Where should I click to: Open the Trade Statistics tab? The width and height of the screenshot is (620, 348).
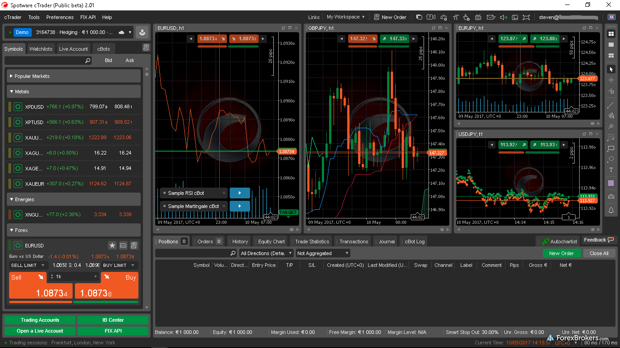coord(312,242)
